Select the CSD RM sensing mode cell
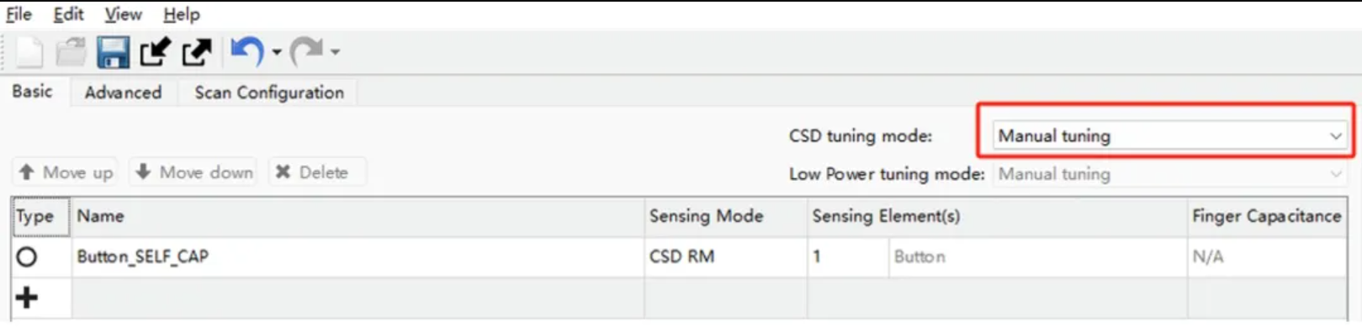 pos(726,257)
